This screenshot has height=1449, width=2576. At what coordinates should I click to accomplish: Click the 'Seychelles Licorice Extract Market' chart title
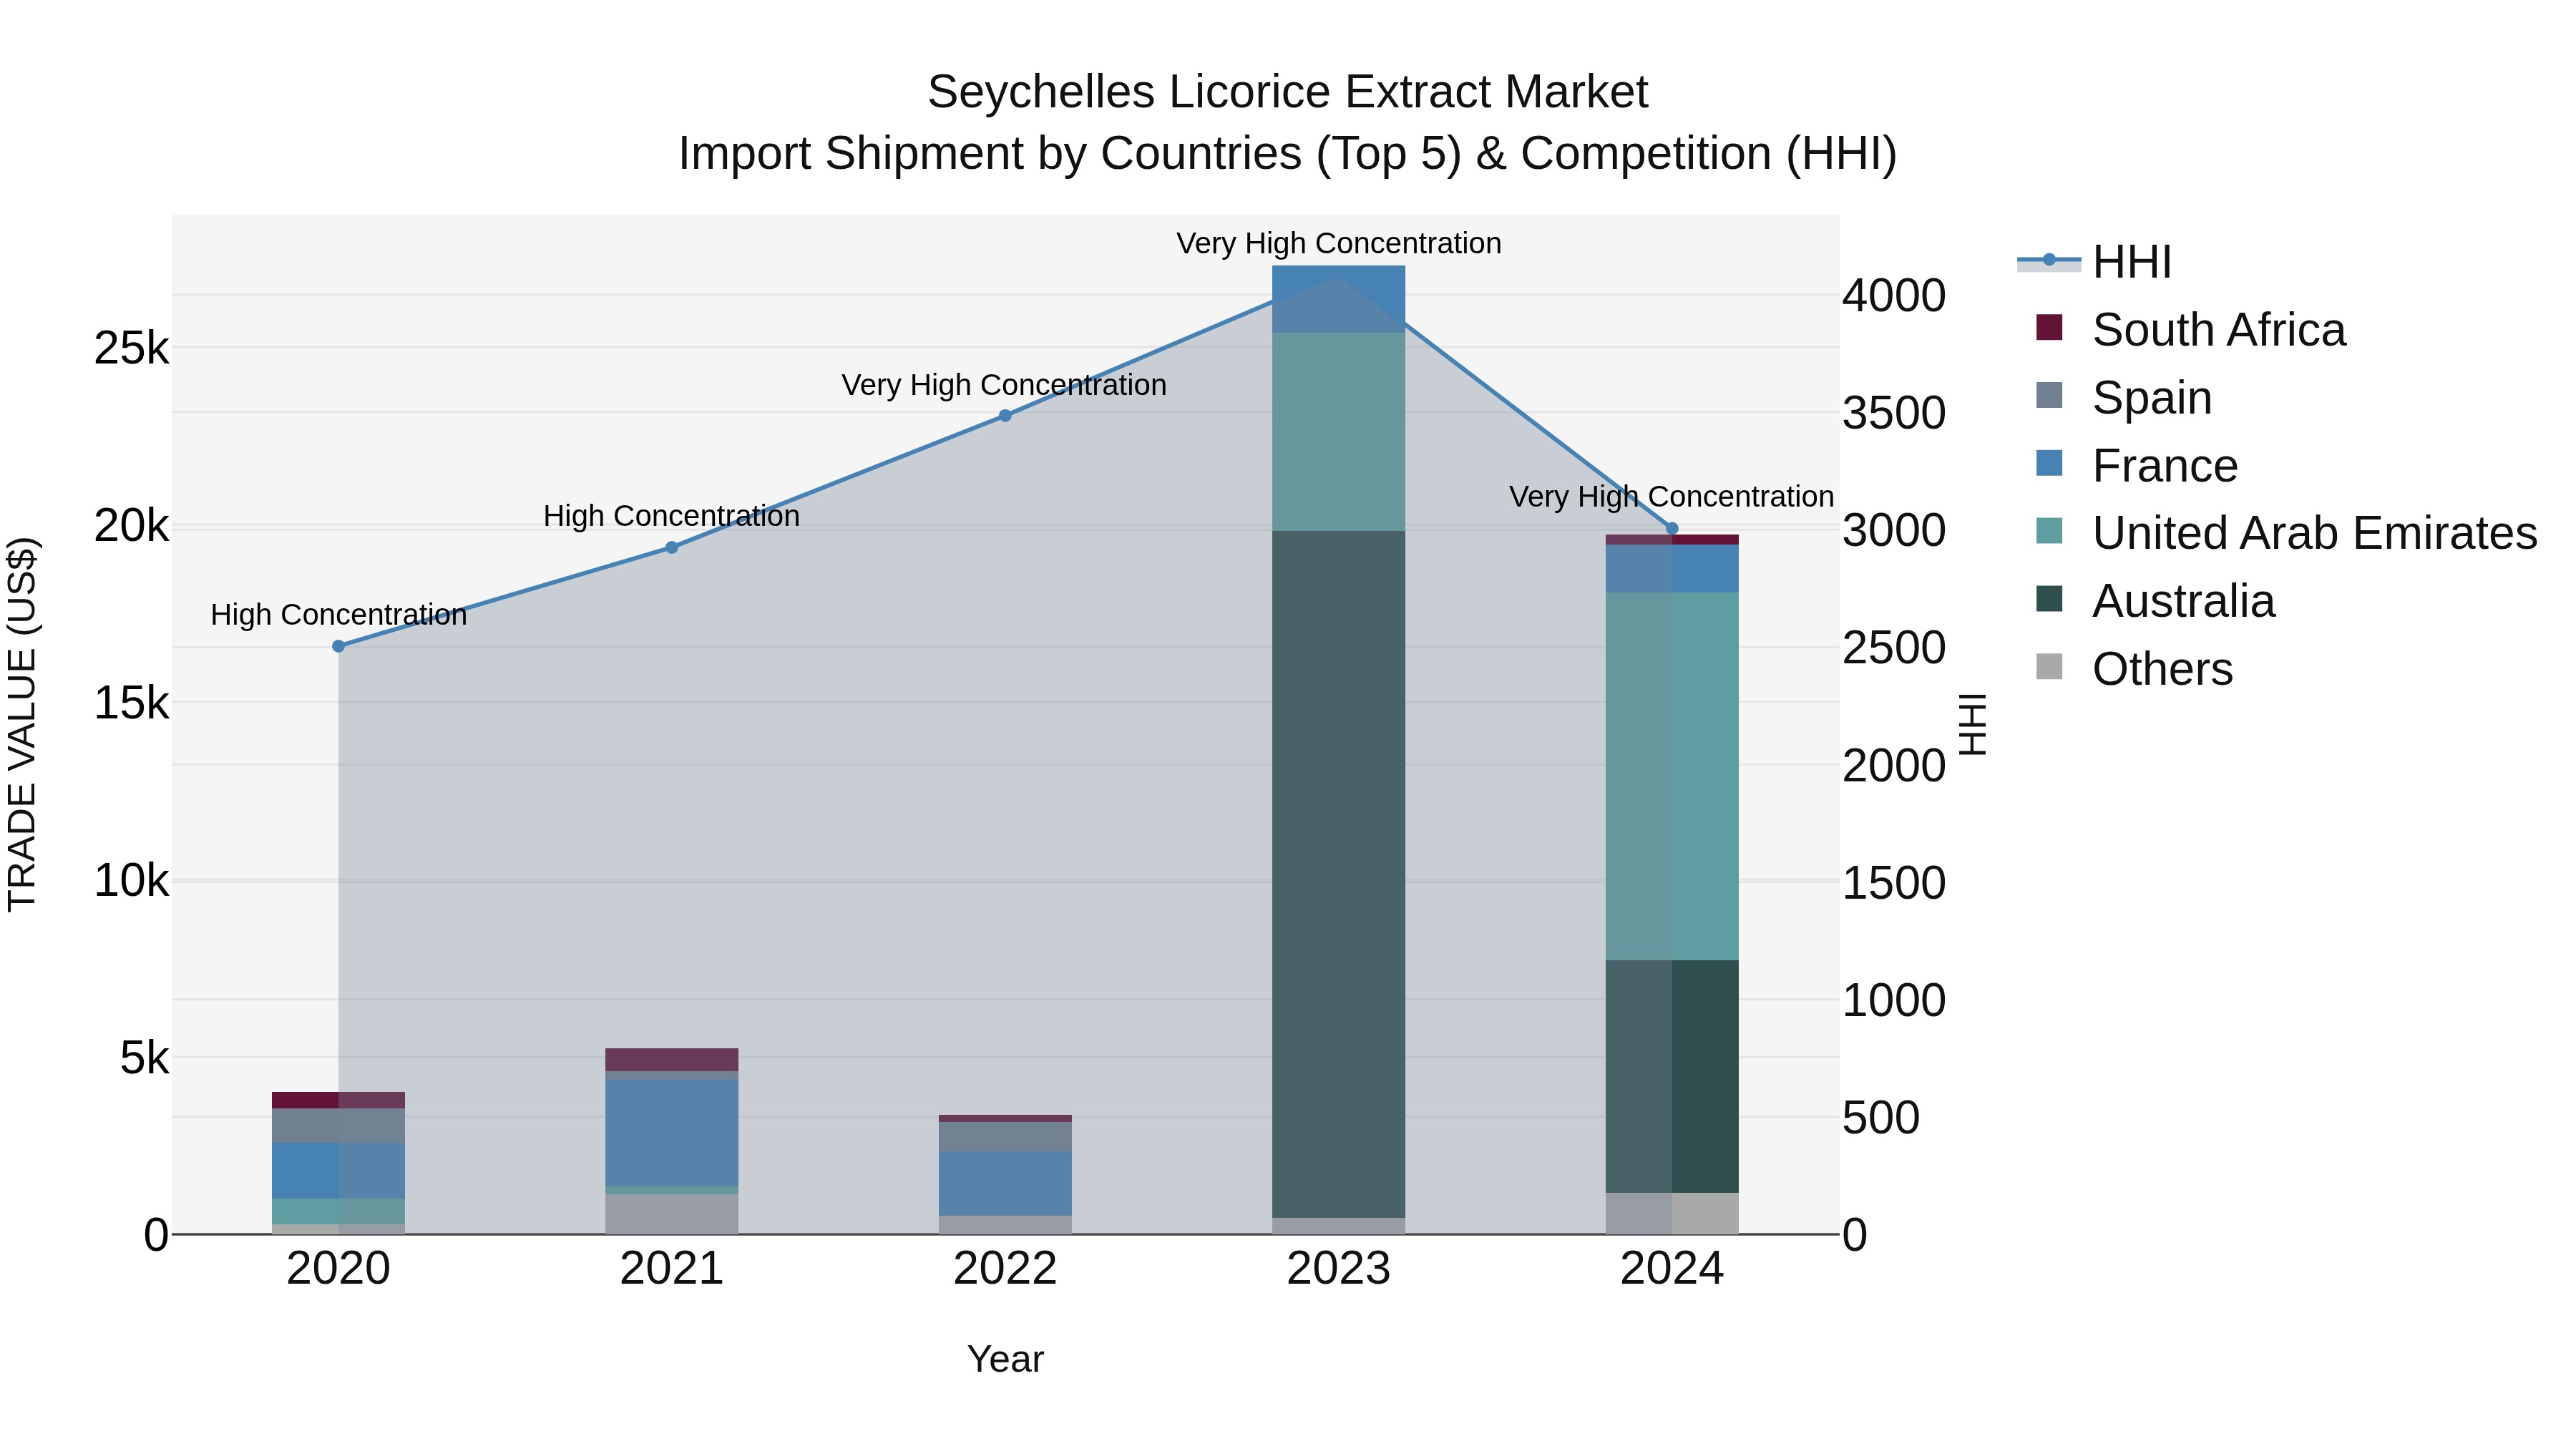pyautogui.click(x=1288, y=92)
